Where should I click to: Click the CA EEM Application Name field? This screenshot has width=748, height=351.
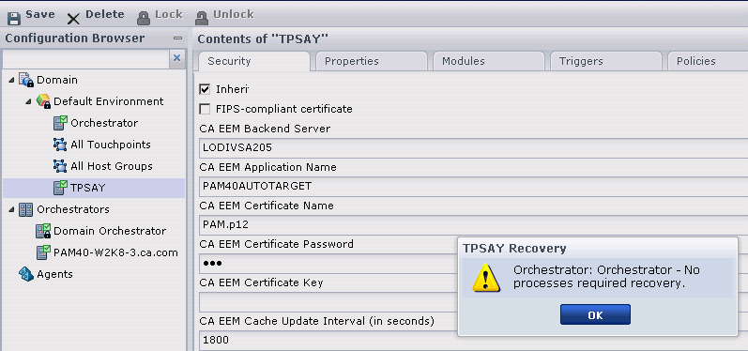(473, 186)
